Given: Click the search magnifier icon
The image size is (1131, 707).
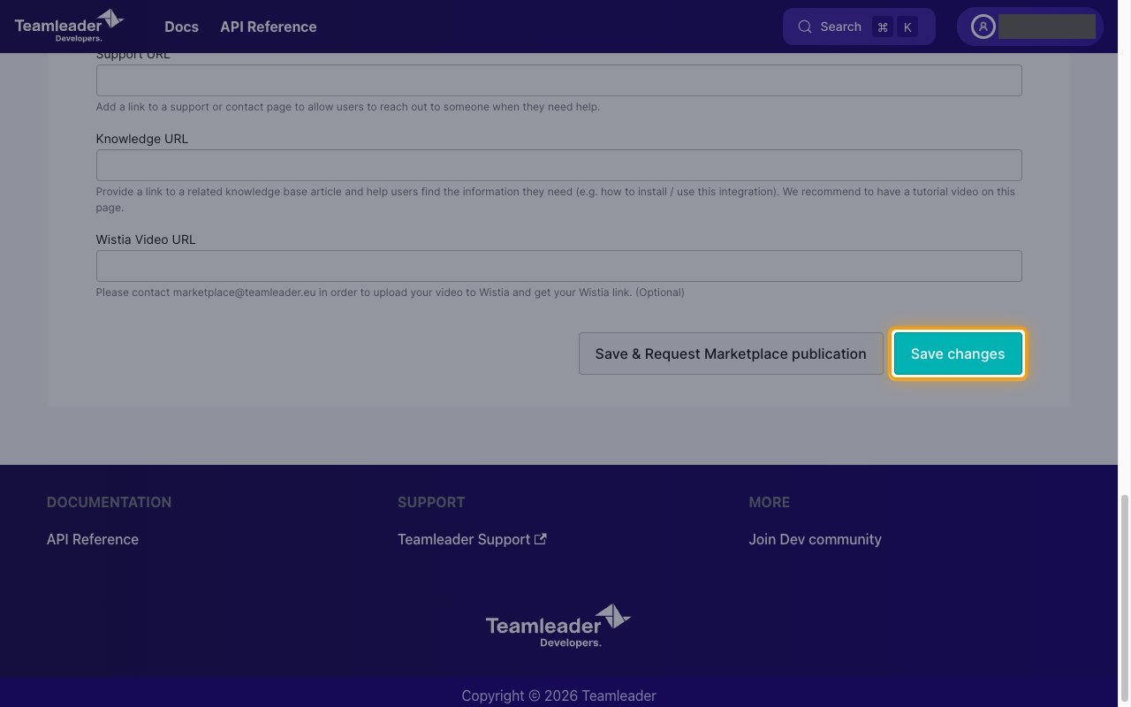Looking at the screenshot, I should point(805,27).
